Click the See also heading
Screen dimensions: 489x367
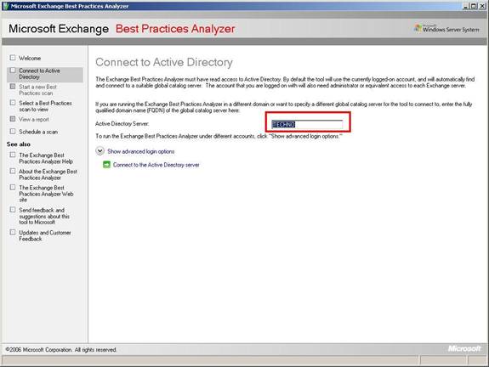[x=19, y=144]
